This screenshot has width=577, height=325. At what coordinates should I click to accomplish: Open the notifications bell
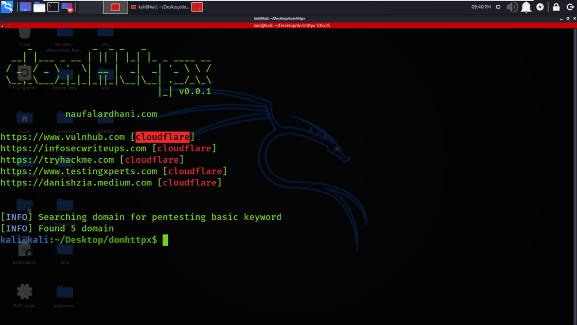point(526,7)
